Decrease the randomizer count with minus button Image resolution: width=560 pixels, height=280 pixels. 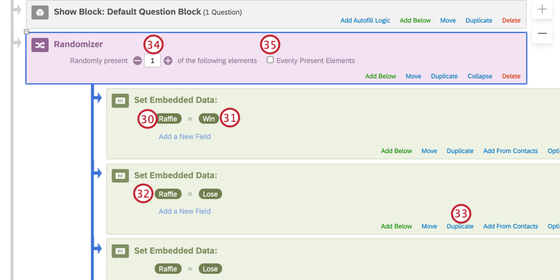137,61
